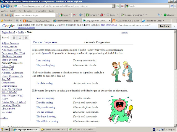Open the tab list dropdown arrow
The image size is (177, 132).
coord(20,21)
